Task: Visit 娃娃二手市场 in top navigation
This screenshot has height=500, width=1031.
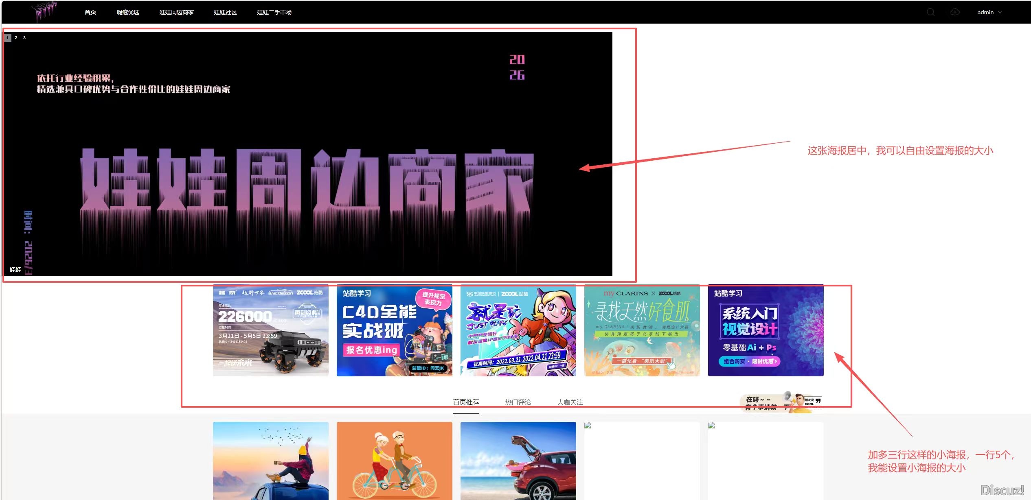Action: coord(274,12)
